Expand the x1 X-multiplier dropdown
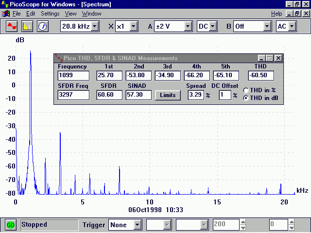 tap(134, 26)
